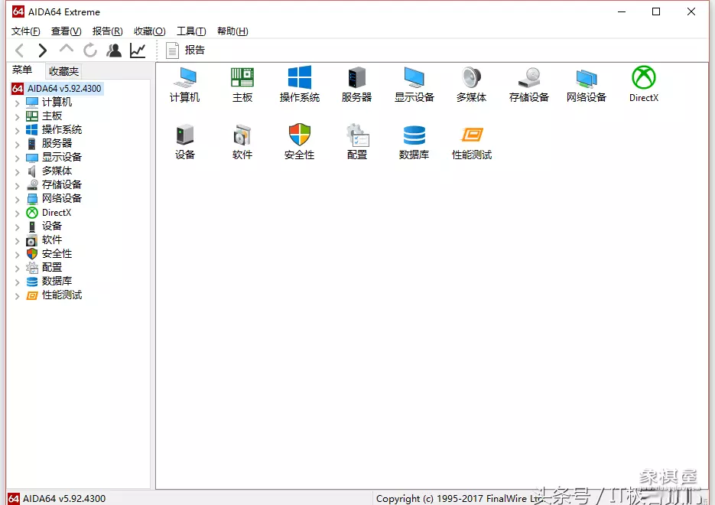Open the 操作系统 Windows icon in main panel

[300, 84]
